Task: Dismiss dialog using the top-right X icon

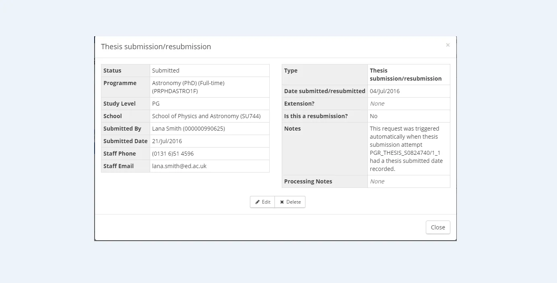Action: pos(448,45)
